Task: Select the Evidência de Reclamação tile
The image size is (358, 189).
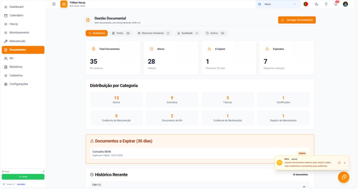Action: coord(228,118)
